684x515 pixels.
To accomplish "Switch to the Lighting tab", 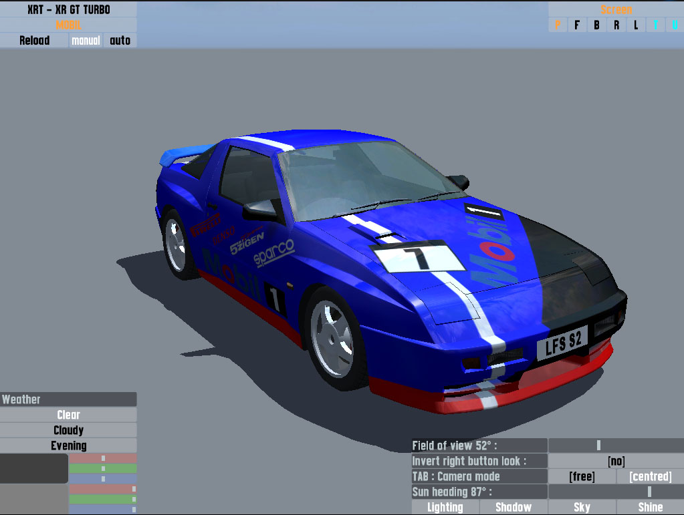I will (x=445, y=507).
